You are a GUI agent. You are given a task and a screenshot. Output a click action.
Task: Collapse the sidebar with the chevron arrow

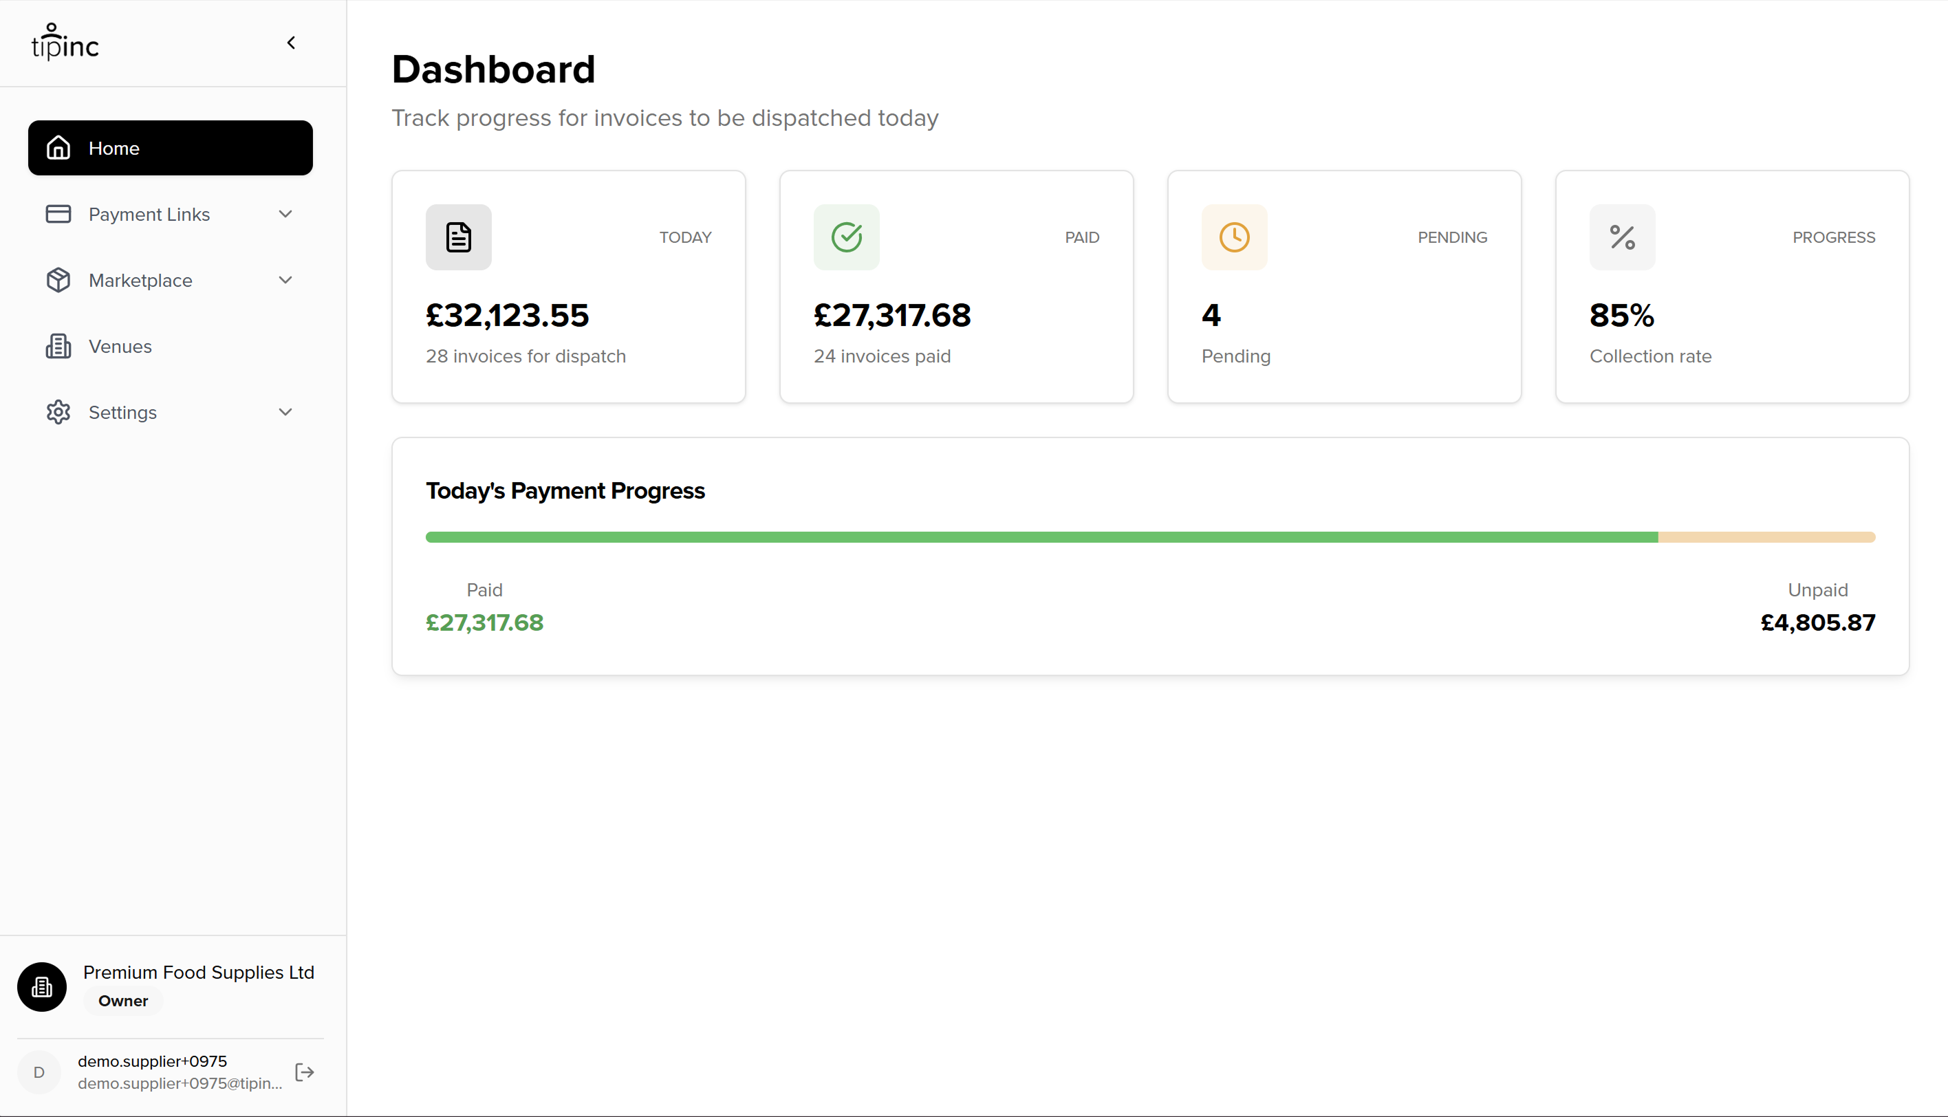[x=291, y=43]
